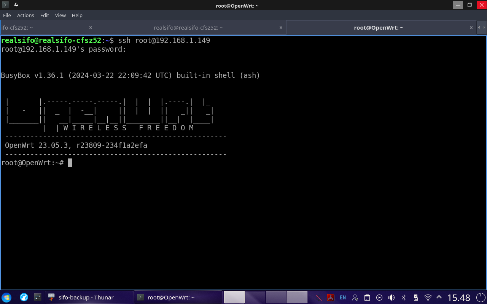Open the power/logout button
The image size is (487, 304).
point(481,297)
